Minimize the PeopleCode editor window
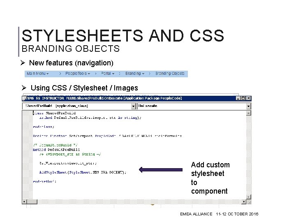Screen dimensions: 296x222 pyautogui.click(x=238, y=98)
